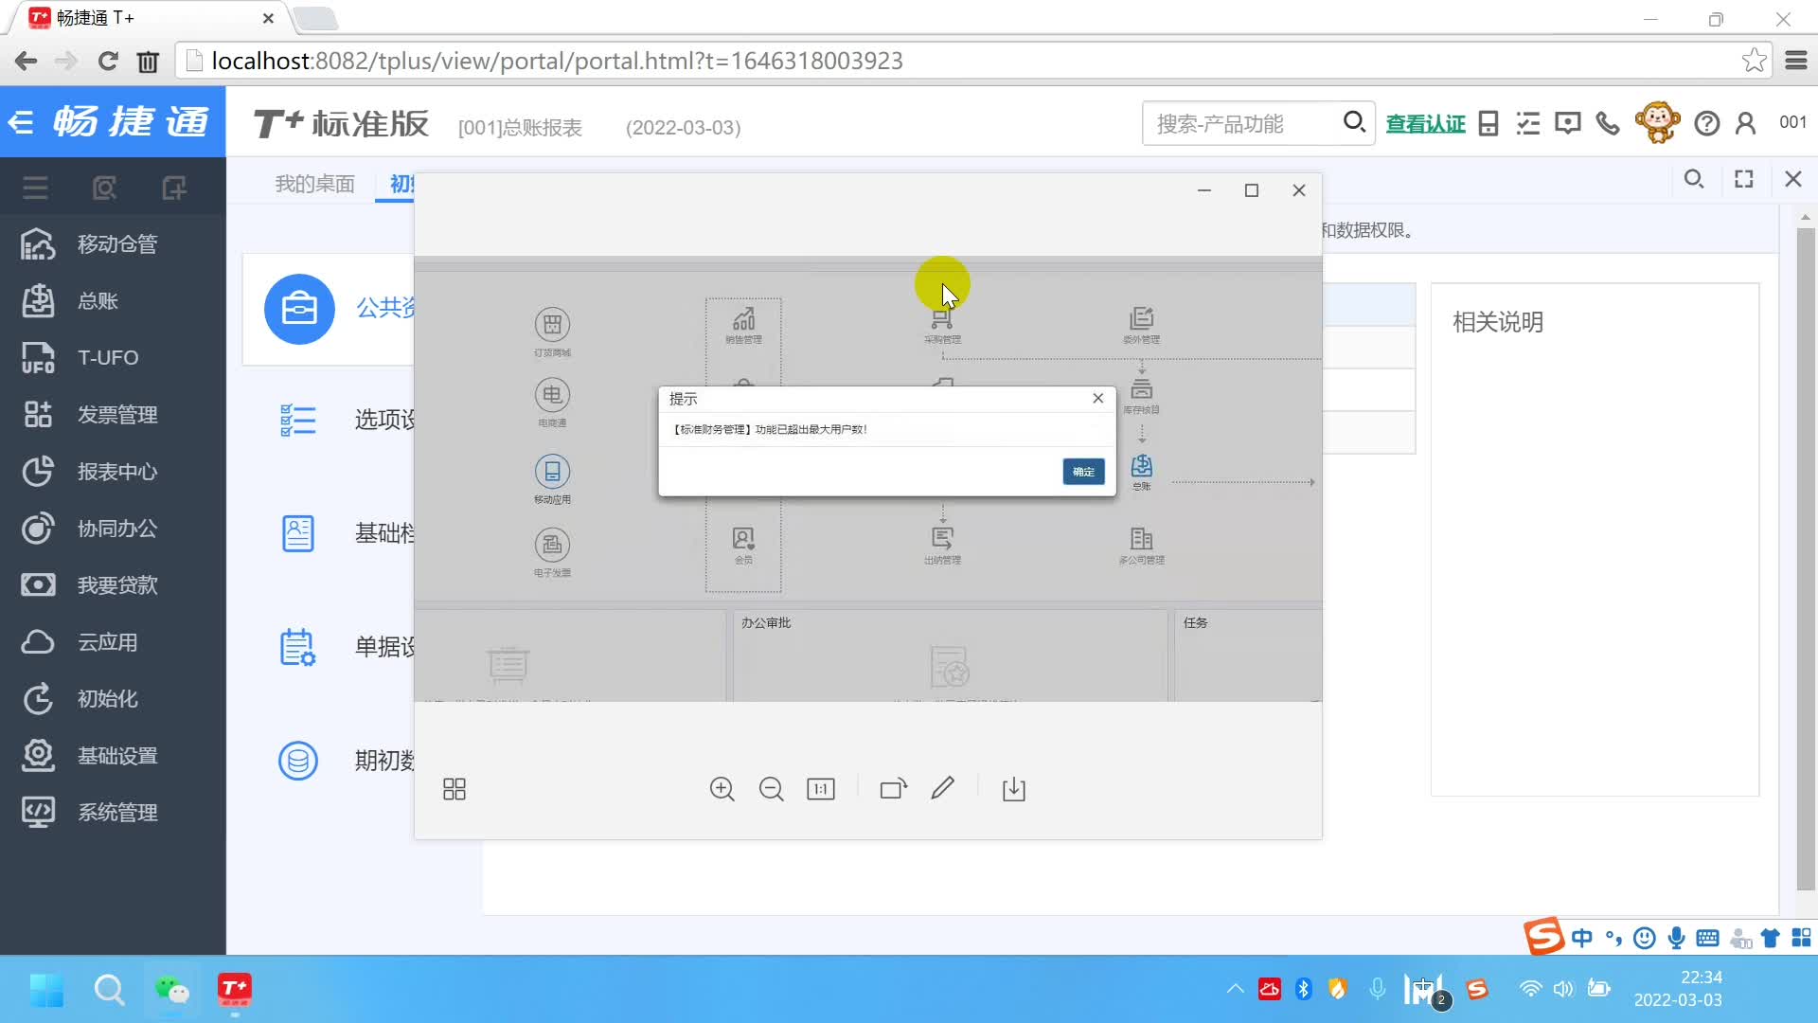The image size is (1818, 1023).
Task: Zoom in on the picture in viewer
Action: [722, 789]
